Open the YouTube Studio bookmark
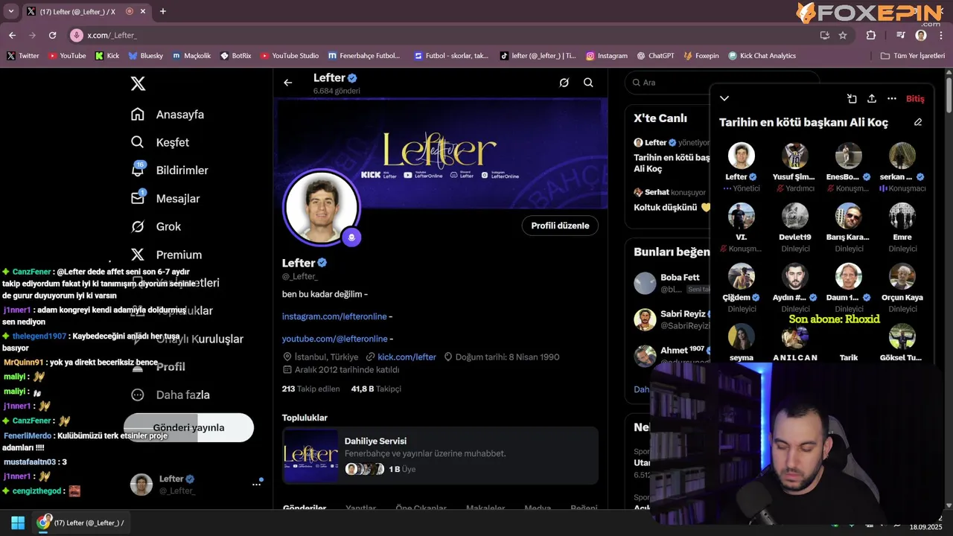Screen dimensions: 953x536 point(290,56)
